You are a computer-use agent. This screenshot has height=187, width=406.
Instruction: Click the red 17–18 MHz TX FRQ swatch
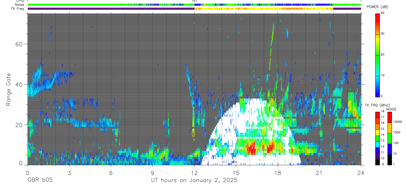point(377,115)
